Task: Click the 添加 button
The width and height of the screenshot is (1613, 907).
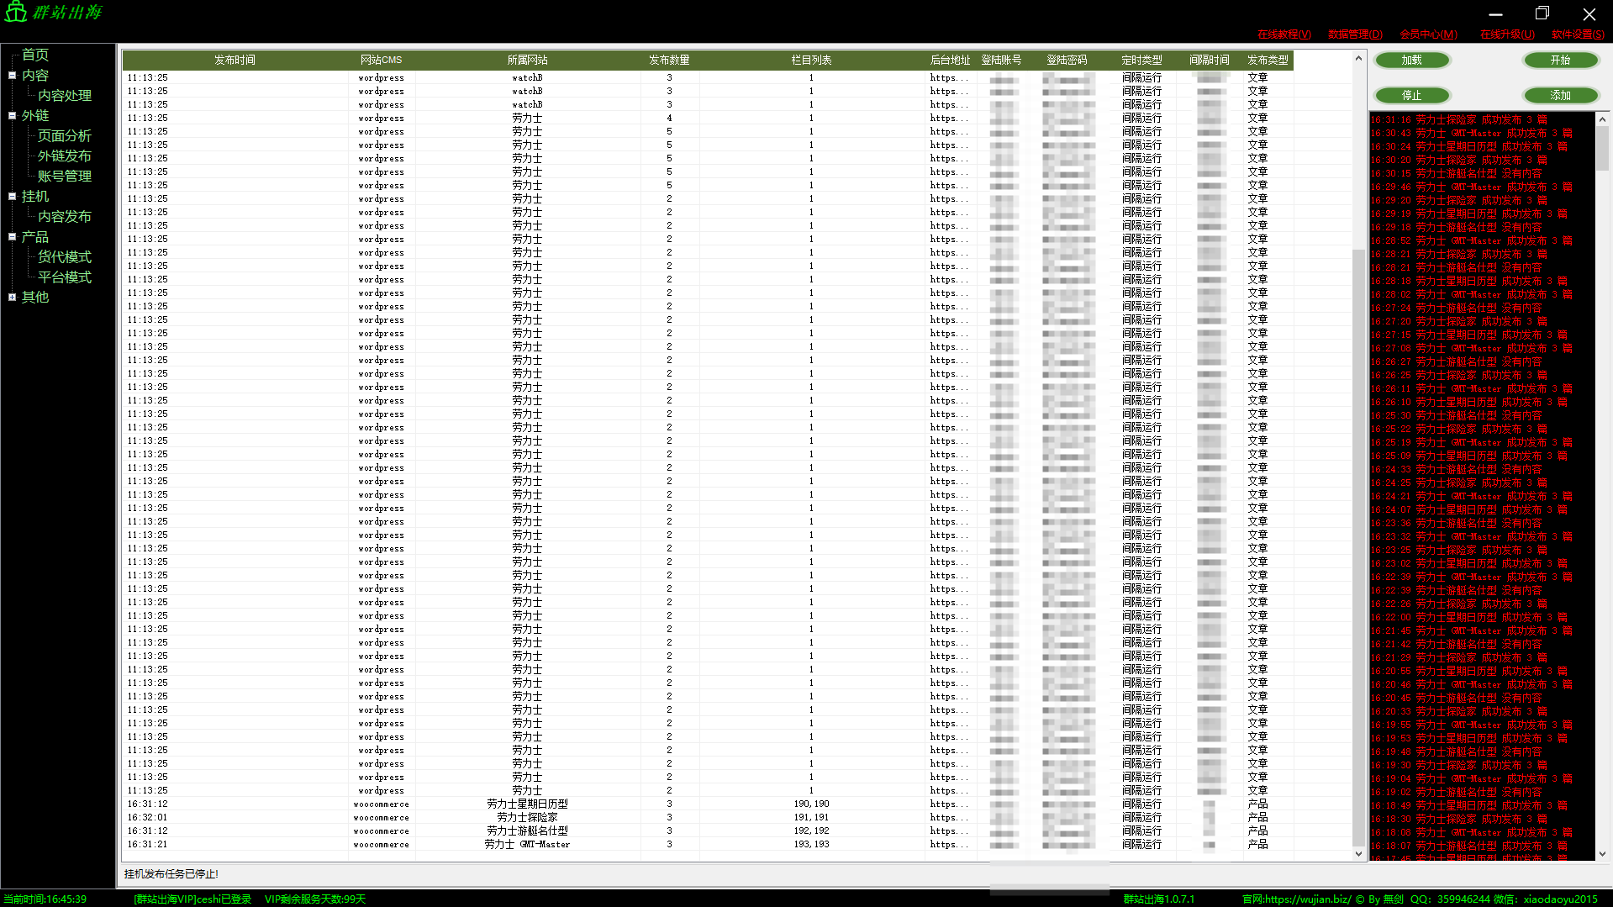Action: tap(1561, 96)
